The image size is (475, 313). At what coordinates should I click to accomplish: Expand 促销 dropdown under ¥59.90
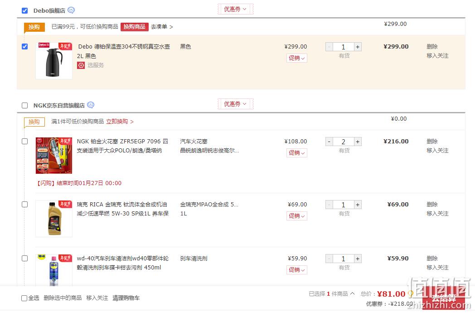coord(297,270)
